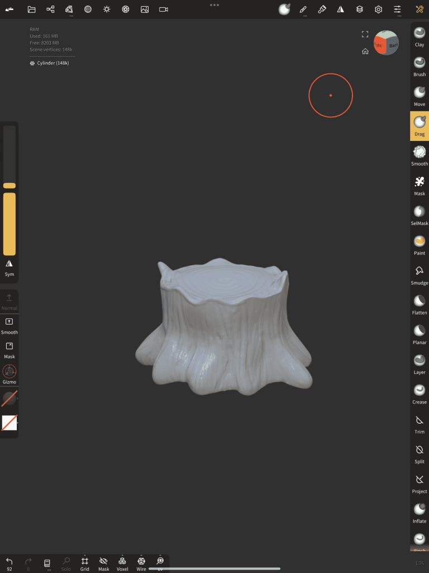The height and width of the screenshot is (573, 429).
Task: Open the Files folder menu
Action: click(x=31, y=10)
